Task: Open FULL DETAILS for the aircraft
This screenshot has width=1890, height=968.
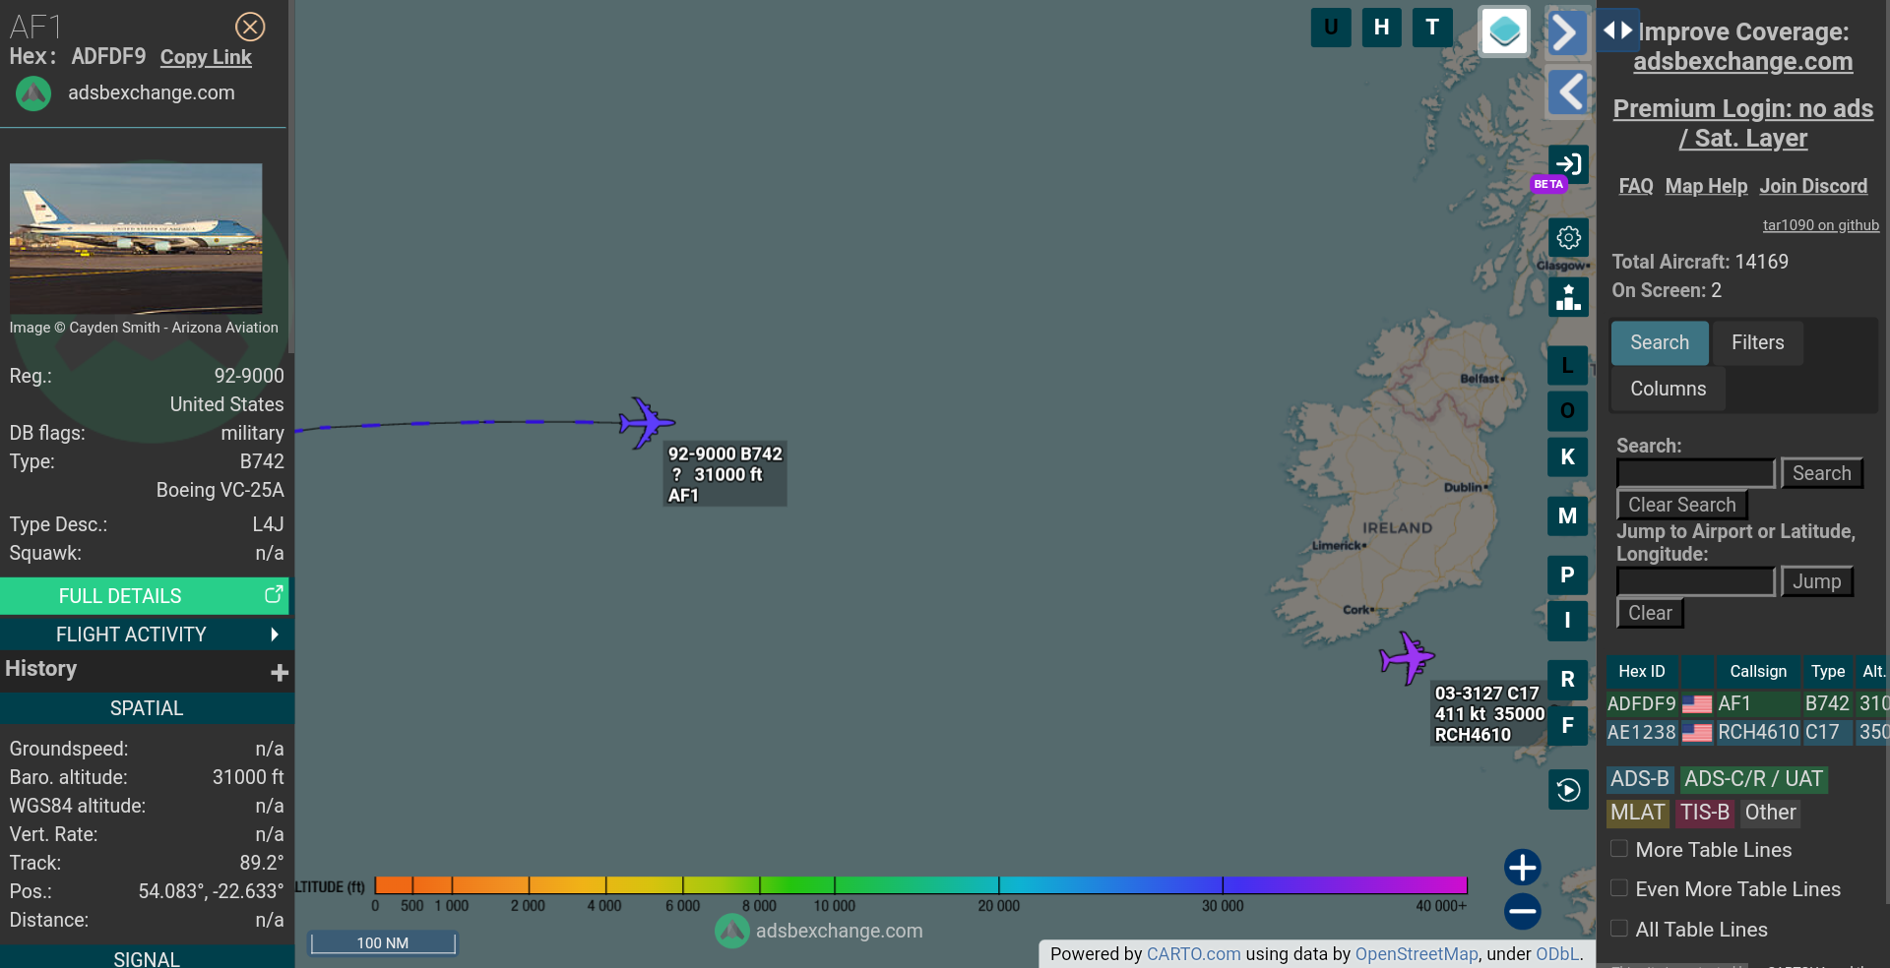Action: [x=145, y=596]
